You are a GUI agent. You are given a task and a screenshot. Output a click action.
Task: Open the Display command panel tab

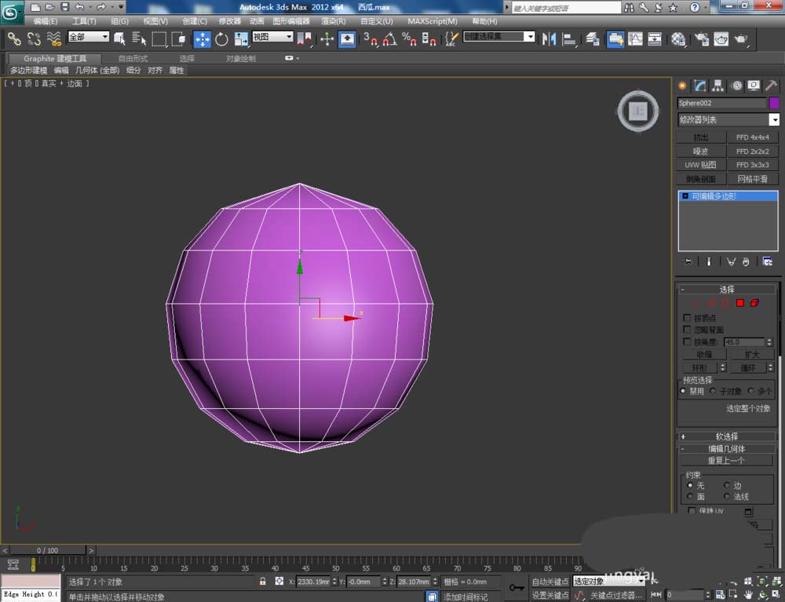tap(754, 86)
